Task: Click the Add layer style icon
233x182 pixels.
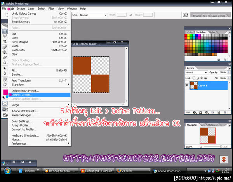Action: [x=194, y=113]
